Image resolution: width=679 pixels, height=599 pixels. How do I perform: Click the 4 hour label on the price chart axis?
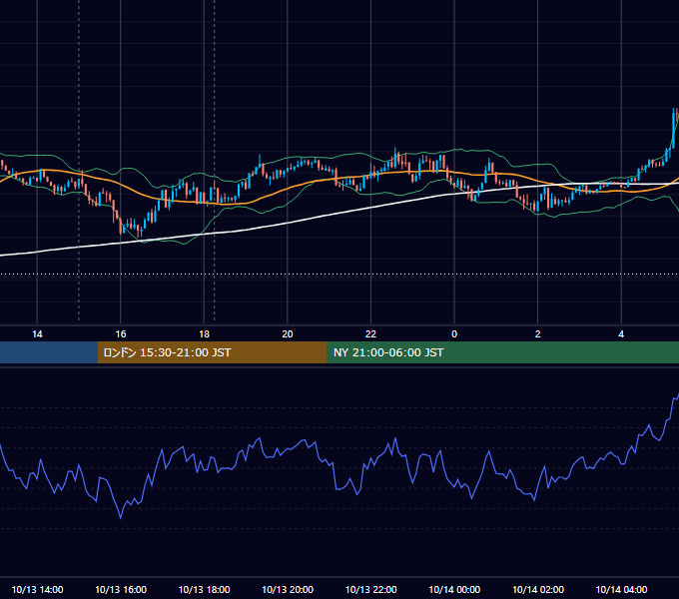[x=621, y=334]
